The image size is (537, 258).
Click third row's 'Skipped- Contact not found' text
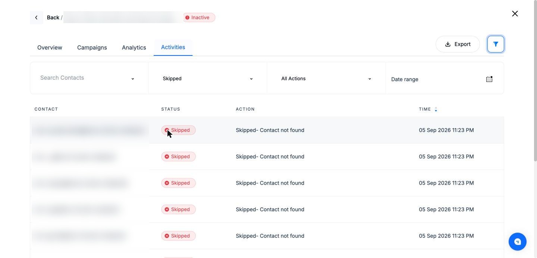[x=270, y=183]
